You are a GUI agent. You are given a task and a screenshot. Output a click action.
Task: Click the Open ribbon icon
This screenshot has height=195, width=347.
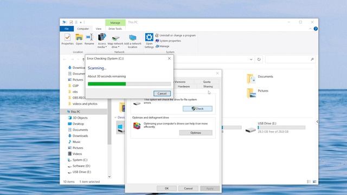point(79,40)
